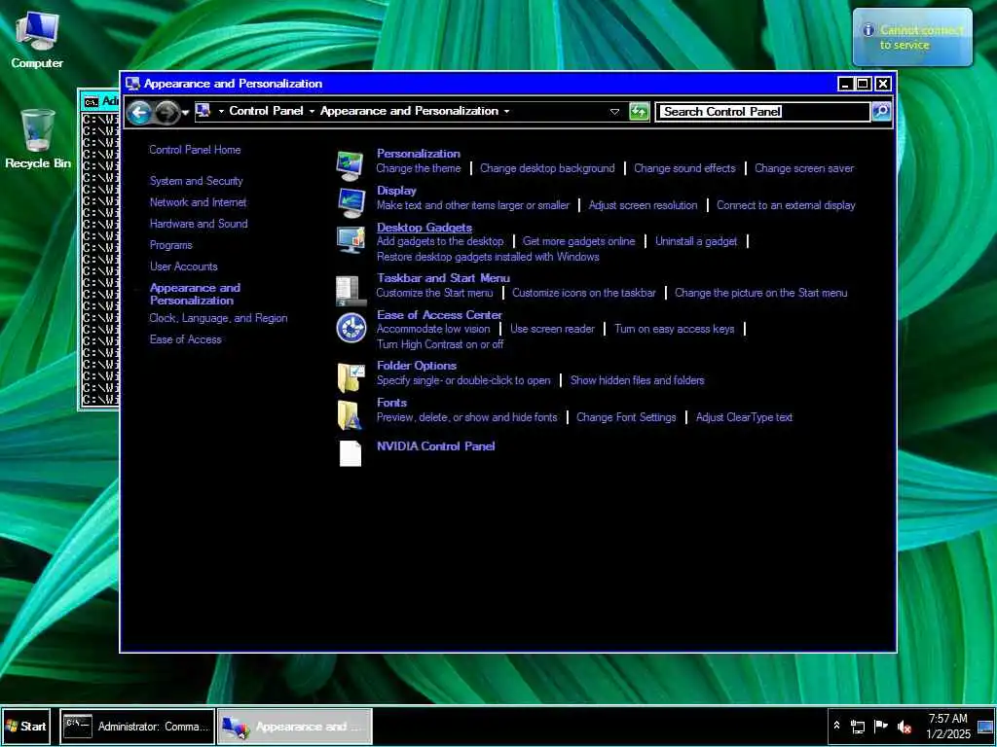Click the Appearance and Personalization title bar icon
This screenshot has width=997, height=747.
(132, 84)
